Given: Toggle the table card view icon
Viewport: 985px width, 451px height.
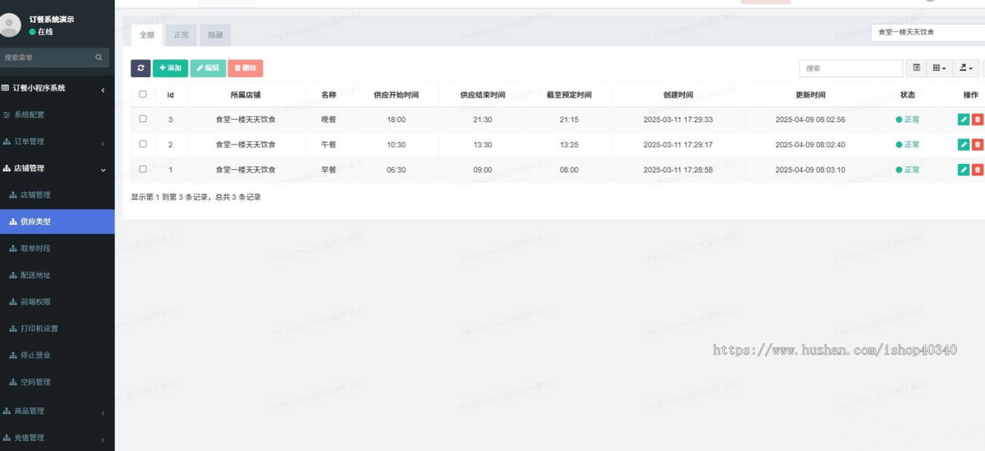Looking at the screenshot, I should 917,68.
